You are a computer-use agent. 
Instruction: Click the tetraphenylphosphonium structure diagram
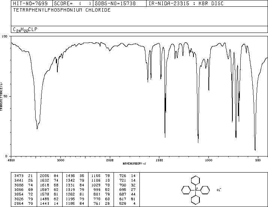click(x=196, y=190)
